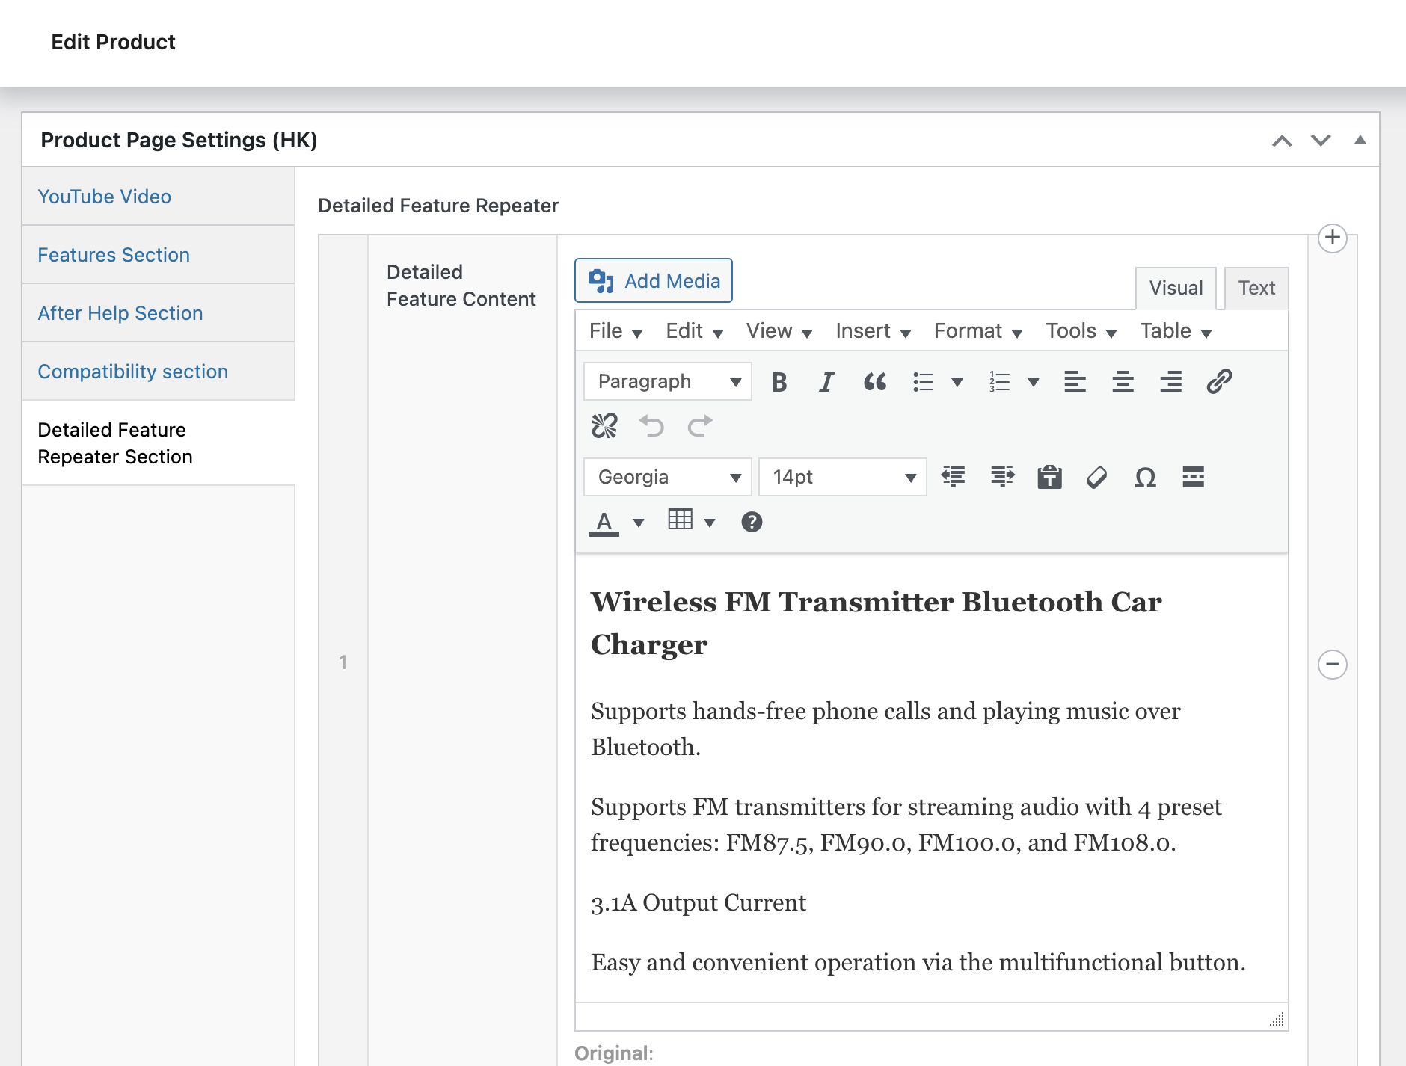Open the Table menu

click(x=1175, y=331)
